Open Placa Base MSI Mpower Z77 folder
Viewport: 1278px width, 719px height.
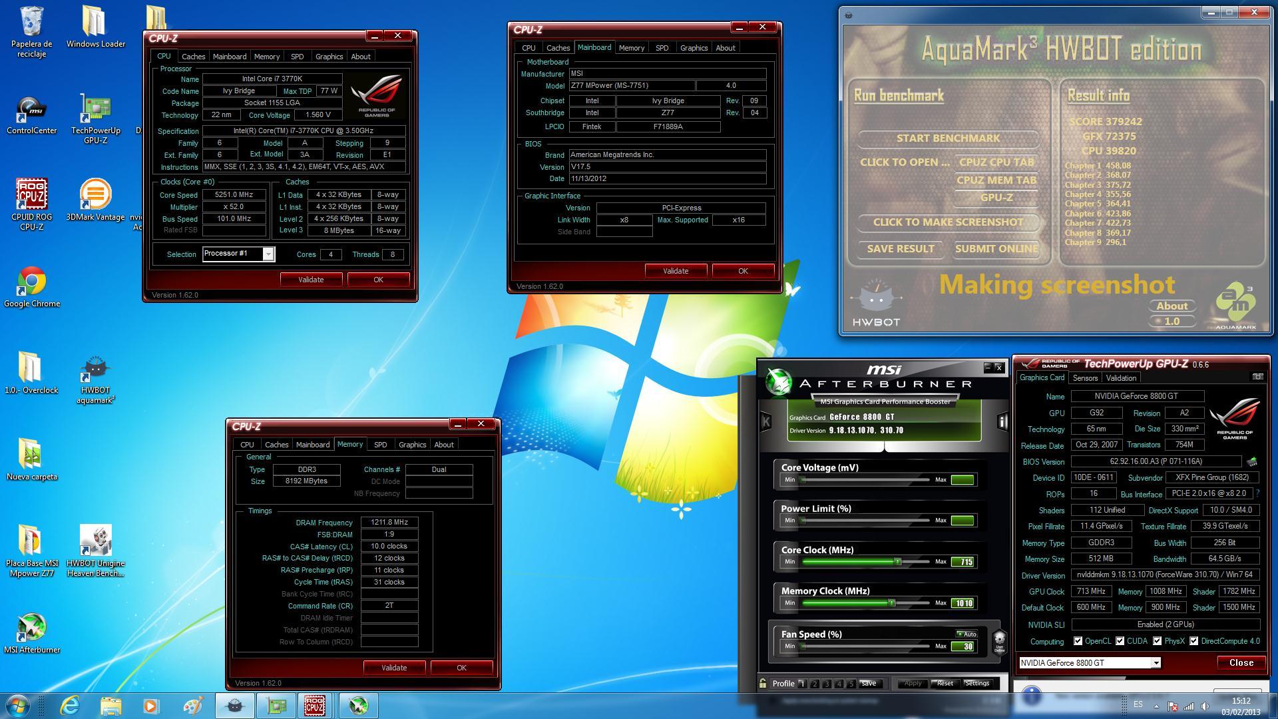click(31, 551)
